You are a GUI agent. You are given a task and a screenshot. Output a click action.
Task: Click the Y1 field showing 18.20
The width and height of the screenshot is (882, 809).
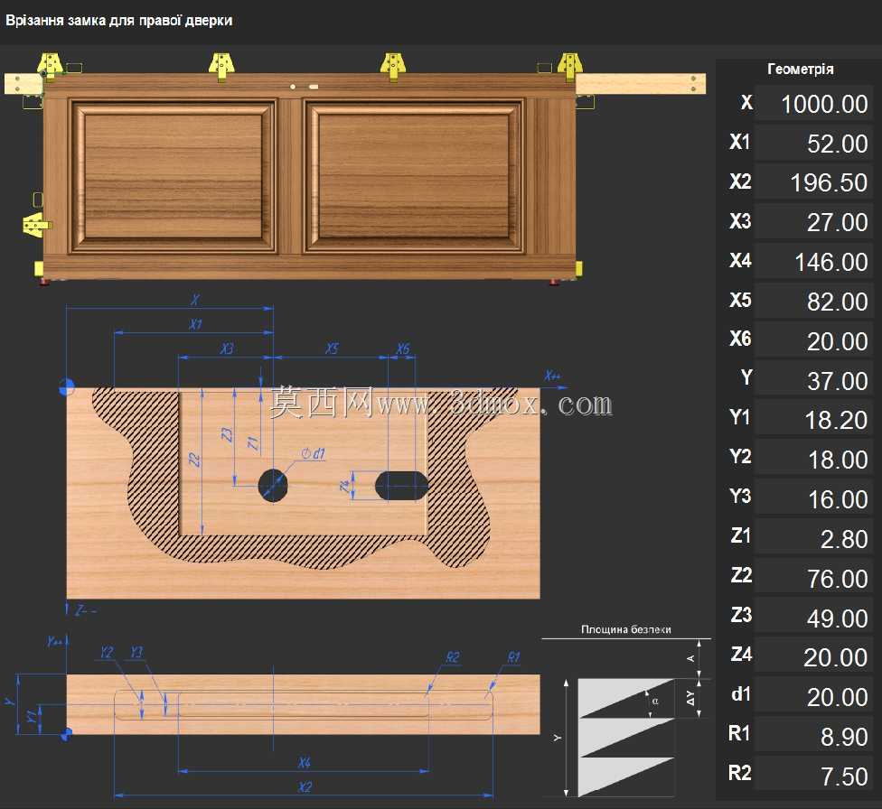click(813, 420)
